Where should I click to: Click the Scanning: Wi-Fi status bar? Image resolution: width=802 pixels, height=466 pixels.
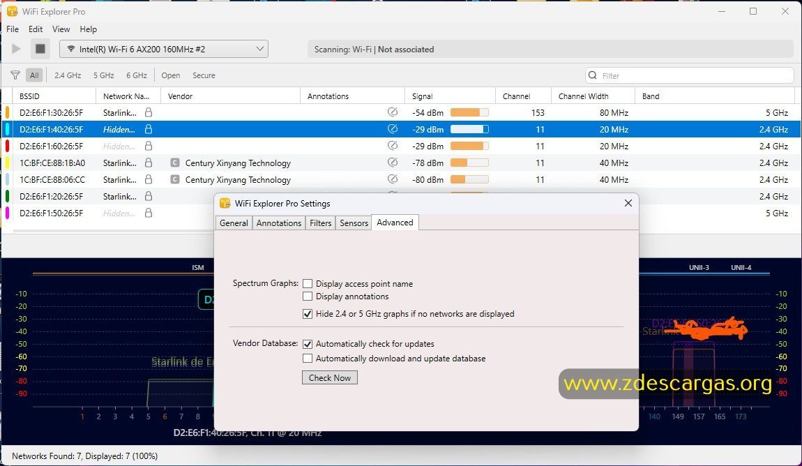(x=550, y=49)
